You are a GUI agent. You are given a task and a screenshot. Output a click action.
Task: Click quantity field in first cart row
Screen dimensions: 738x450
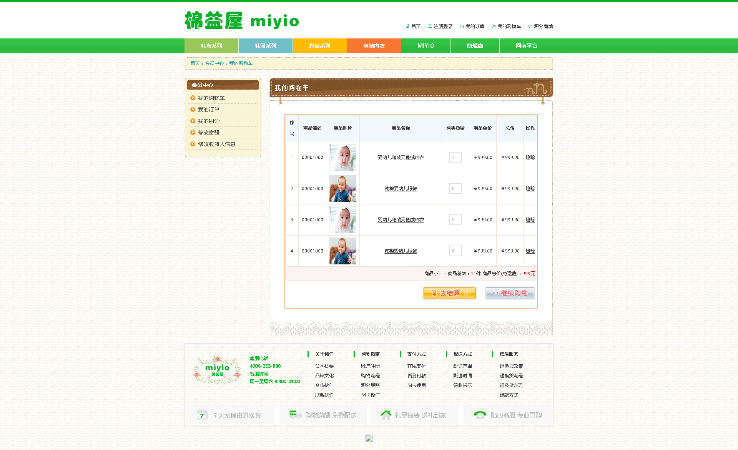(x=455, y=158)
